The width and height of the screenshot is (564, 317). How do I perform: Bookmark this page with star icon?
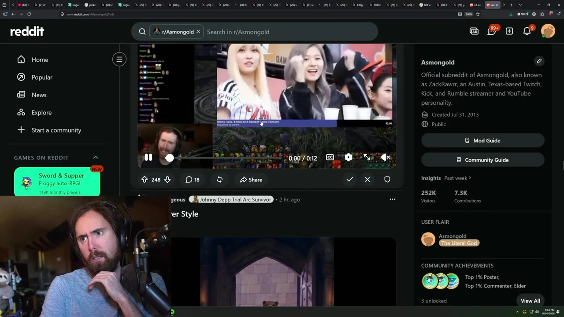478,14
